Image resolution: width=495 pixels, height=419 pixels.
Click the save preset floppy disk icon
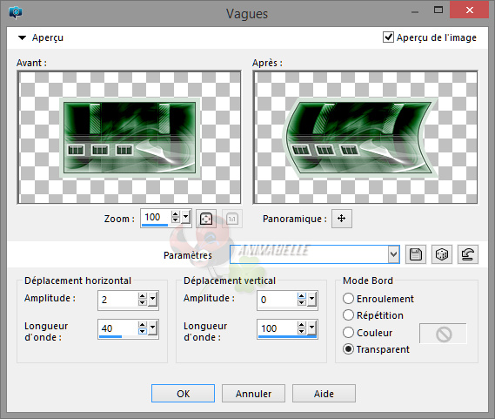[416, 254]
